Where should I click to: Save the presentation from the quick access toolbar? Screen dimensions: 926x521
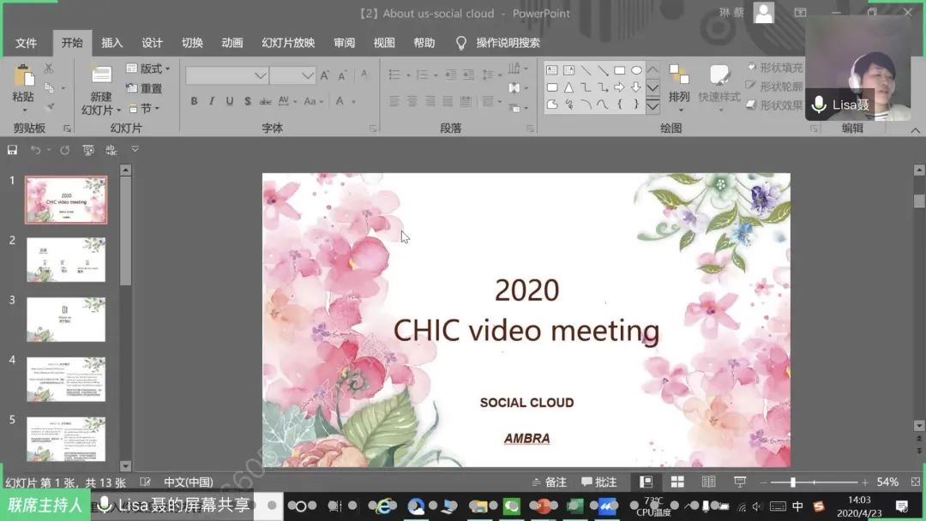click(x=12, y=150)
